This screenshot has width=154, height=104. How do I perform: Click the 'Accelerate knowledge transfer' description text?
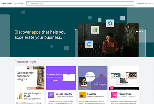point(92,102)
